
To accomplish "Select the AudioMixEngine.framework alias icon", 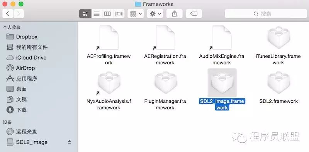I will coord(222,37).
